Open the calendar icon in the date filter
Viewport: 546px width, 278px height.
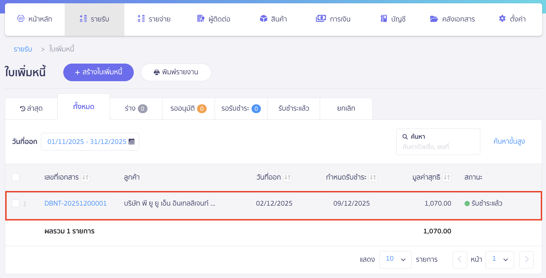[132, 141]
